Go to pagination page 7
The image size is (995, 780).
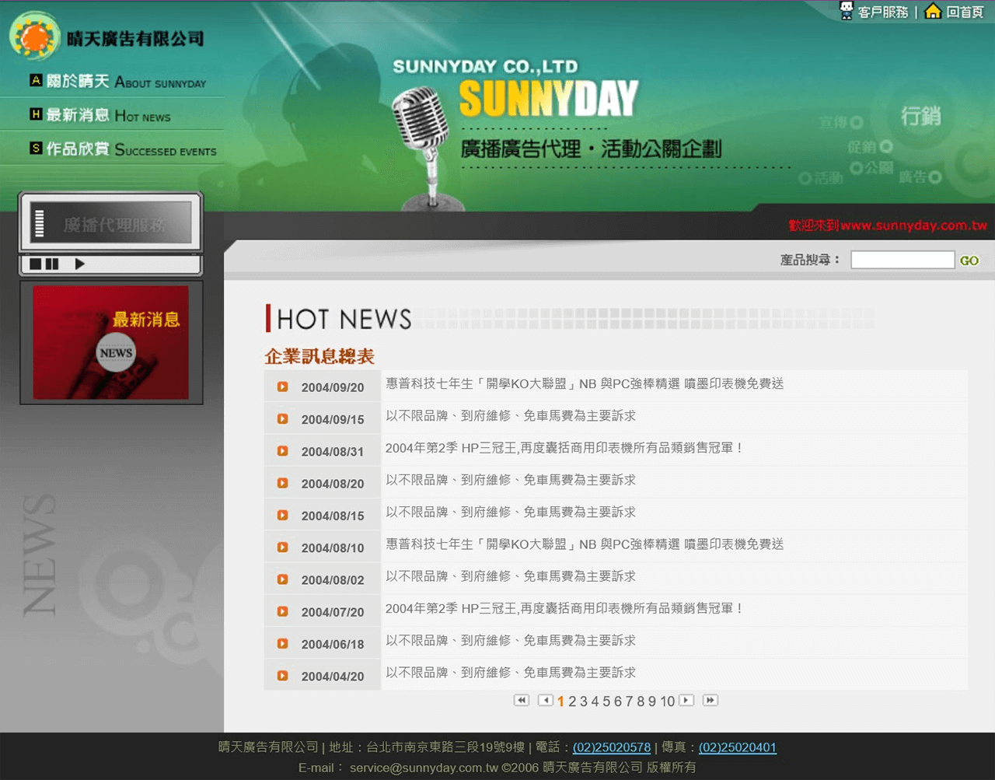(629, 701)
